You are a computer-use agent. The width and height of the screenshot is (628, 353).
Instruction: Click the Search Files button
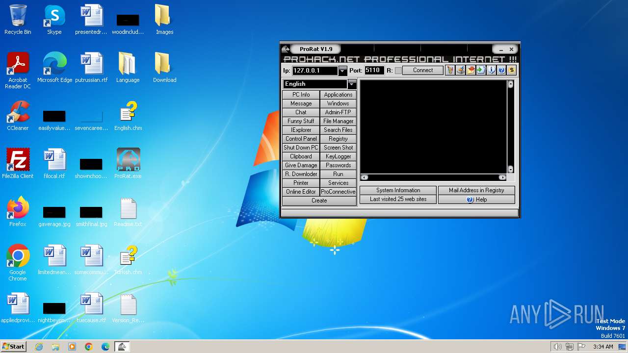pos(338,130)
